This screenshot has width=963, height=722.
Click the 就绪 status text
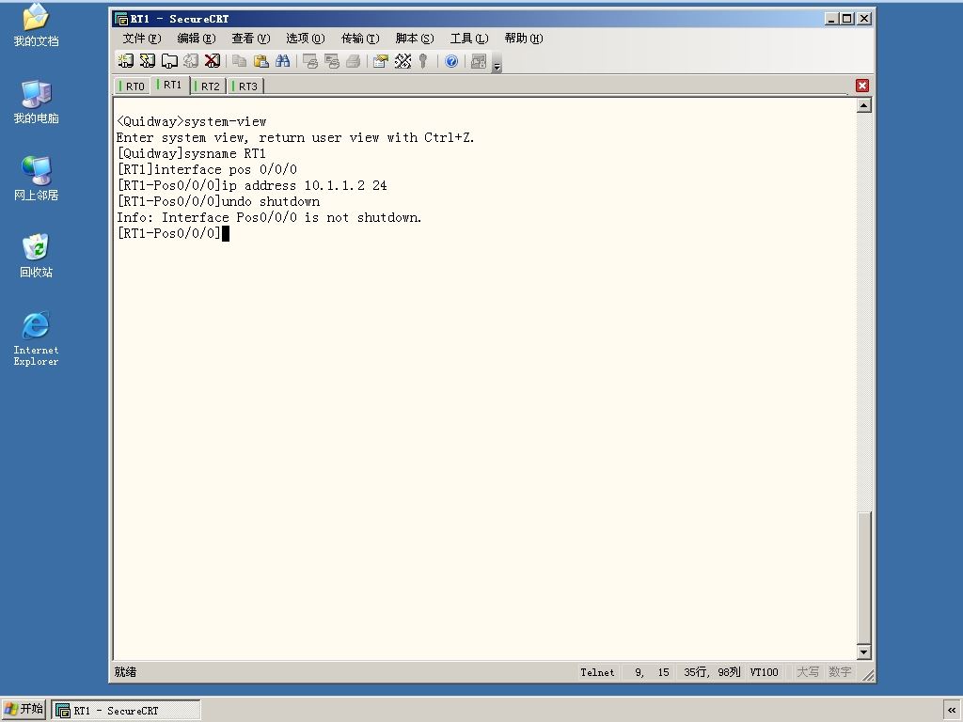coord(125,672)
